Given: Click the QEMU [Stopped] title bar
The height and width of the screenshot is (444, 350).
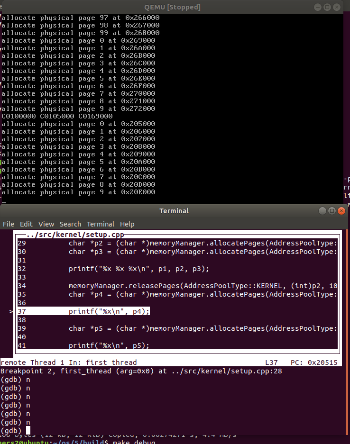Looking at the screenshot, I should click(172, 7).
